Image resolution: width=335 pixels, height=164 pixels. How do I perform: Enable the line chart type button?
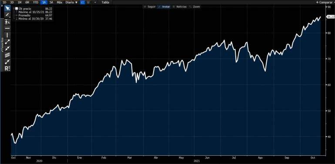point(83,2)
